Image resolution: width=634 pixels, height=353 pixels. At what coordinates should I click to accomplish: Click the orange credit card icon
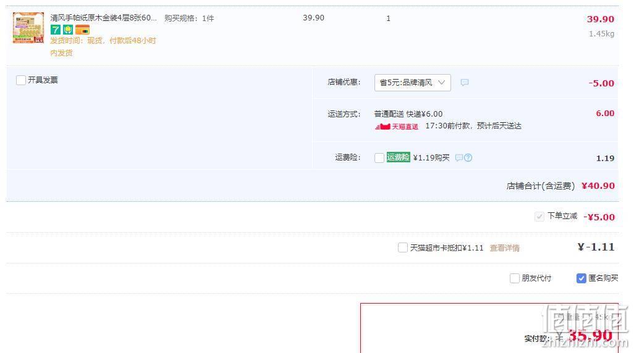pyautogui.click(x=82, y=30)
